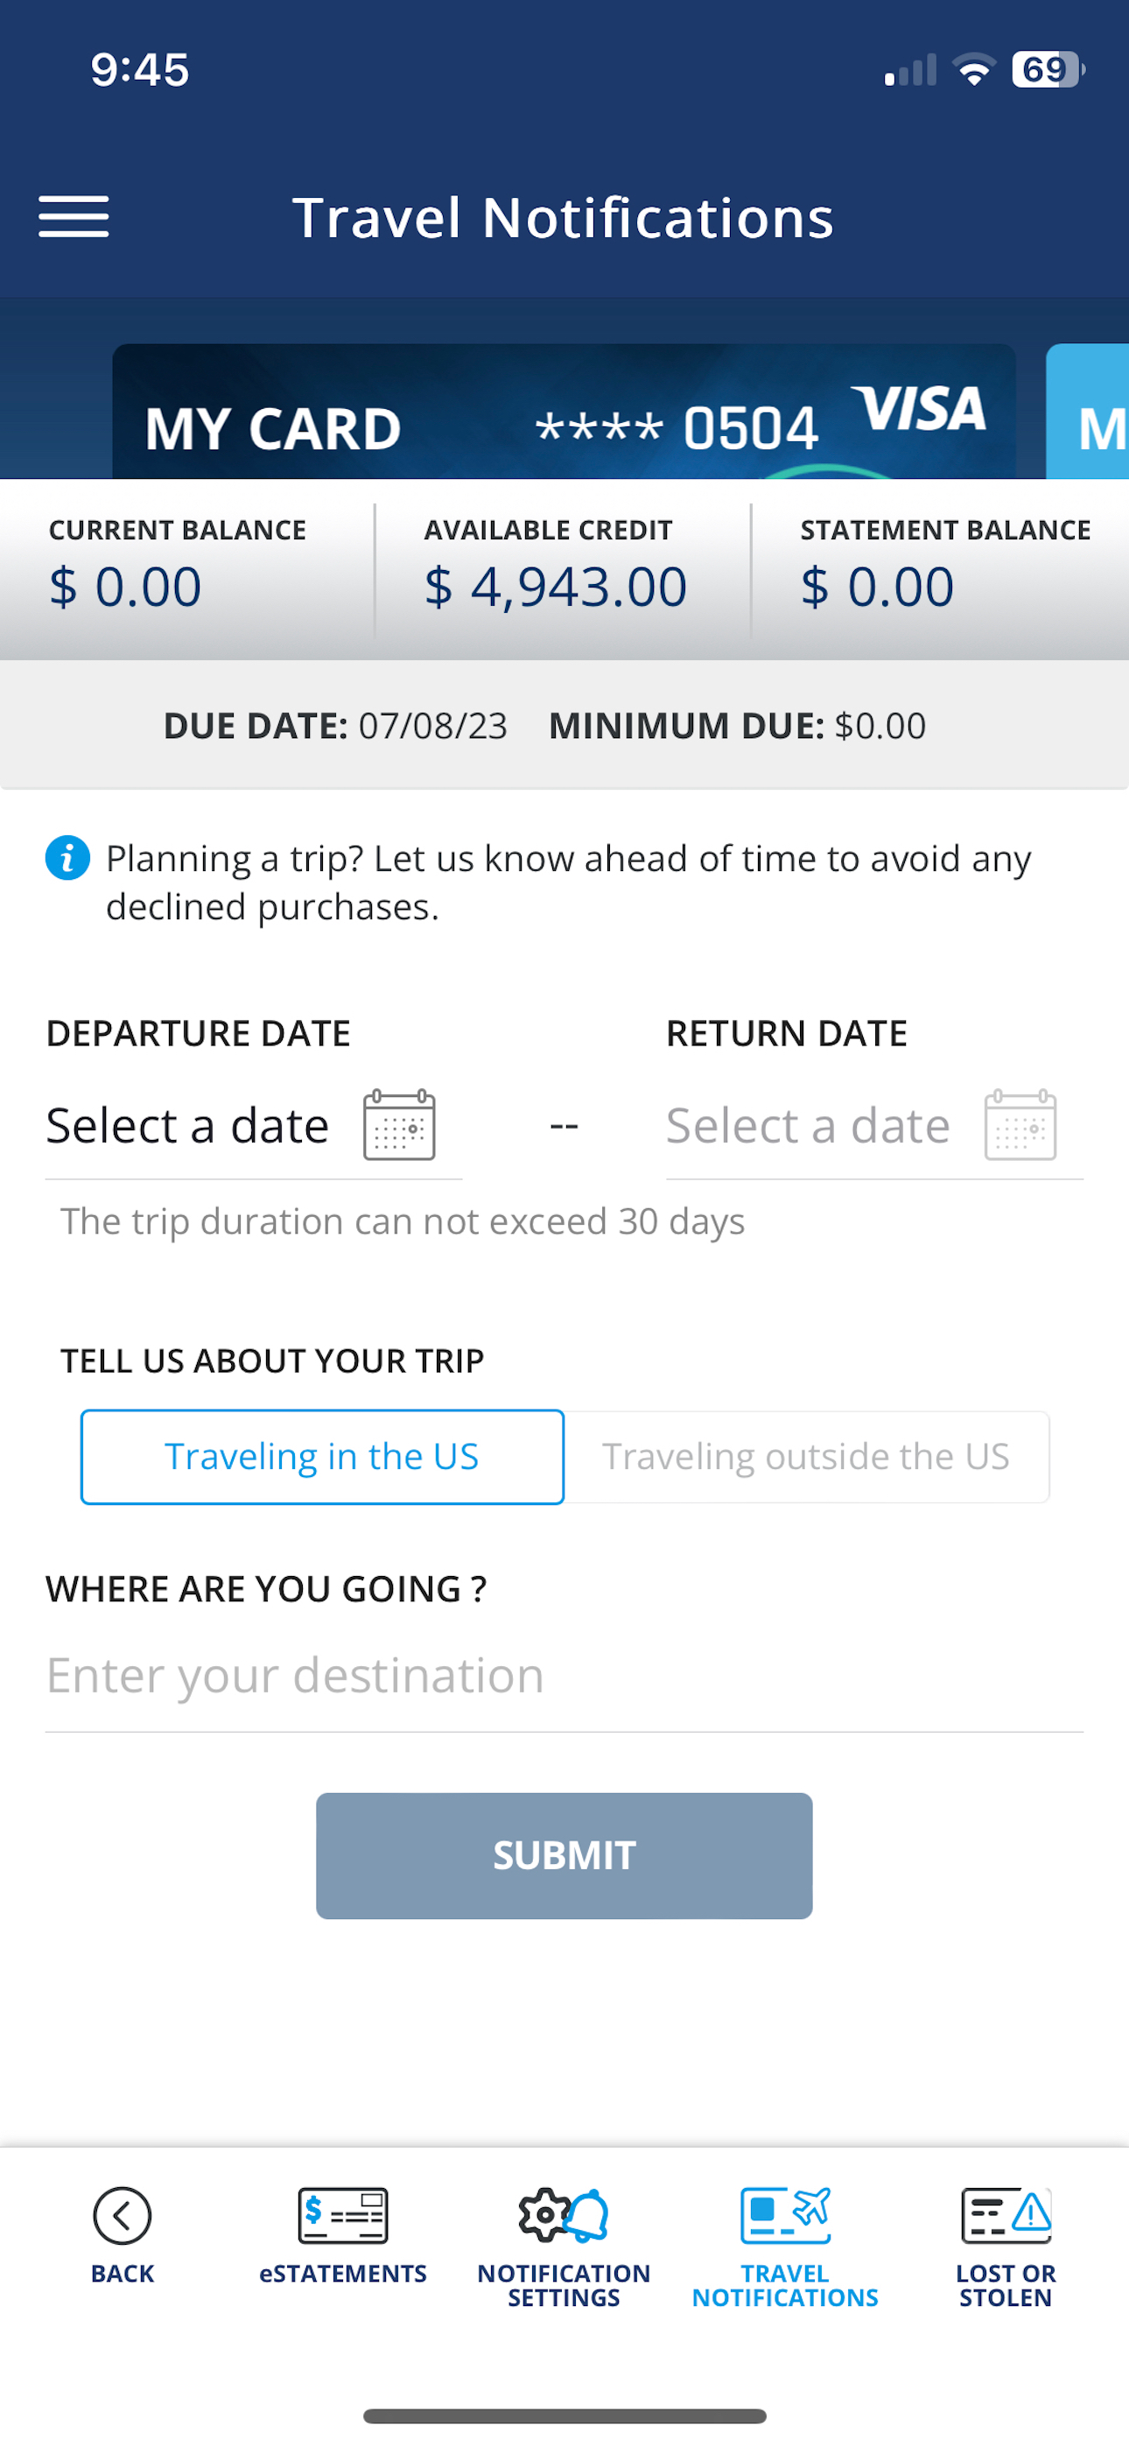1129x2448 pixels.
Task: Open Notification Settings gear icon
Action: coord(564,2216)
